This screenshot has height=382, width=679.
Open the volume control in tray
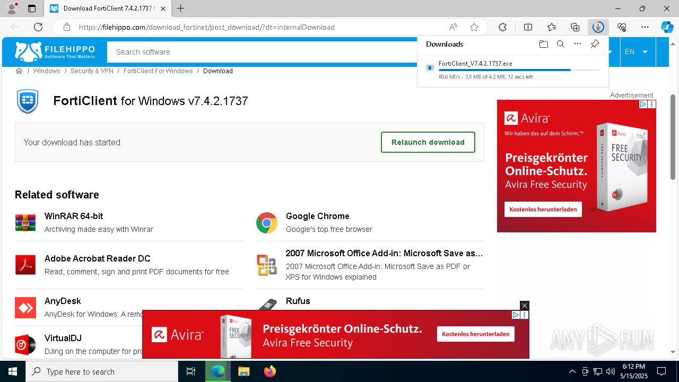tap(610, 371)
